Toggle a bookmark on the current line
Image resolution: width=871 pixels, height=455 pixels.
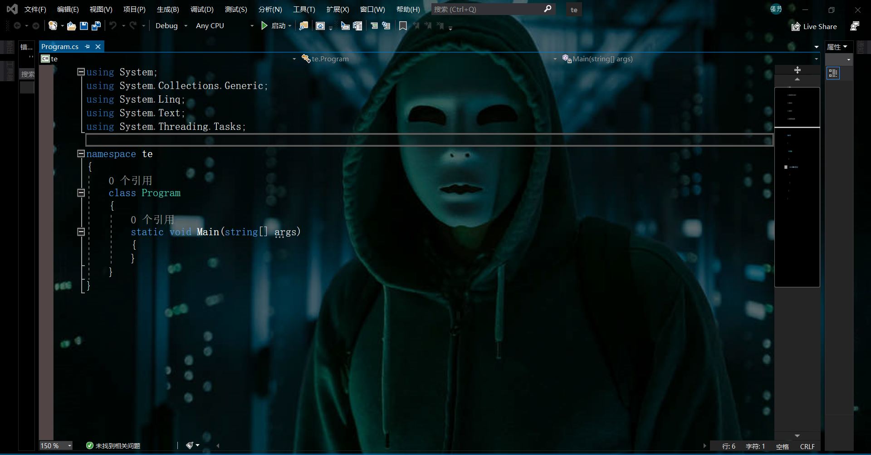click(x=403, y=26)
